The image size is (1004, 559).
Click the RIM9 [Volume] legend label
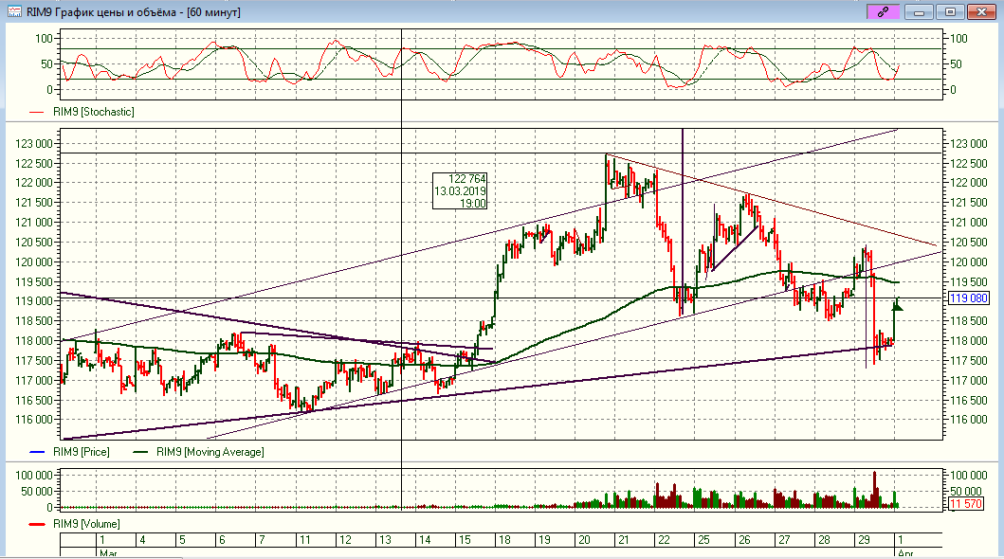86,523
